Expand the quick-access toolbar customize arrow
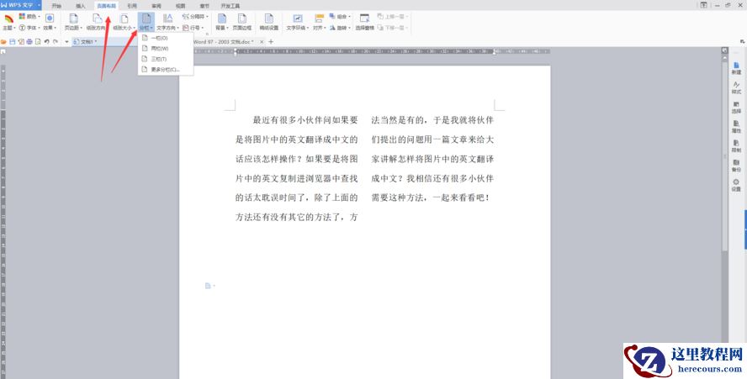This screenshot has width=747, height=379. pos(66,42)
